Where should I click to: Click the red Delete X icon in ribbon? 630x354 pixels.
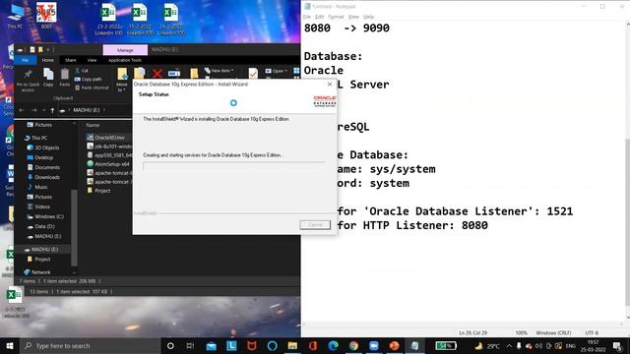click(x=157, y=73)
